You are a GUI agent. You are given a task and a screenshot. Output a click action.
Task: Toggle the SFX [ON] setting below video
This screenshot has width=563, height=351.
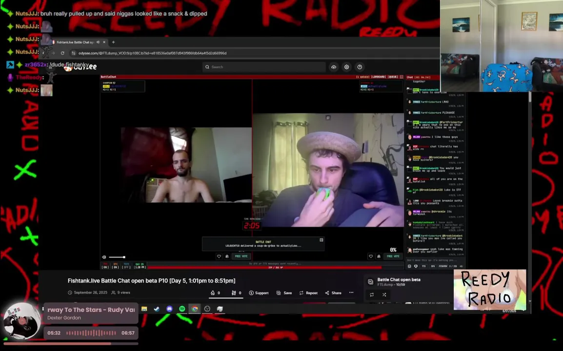pyautogui.click(x=115, y=266)
